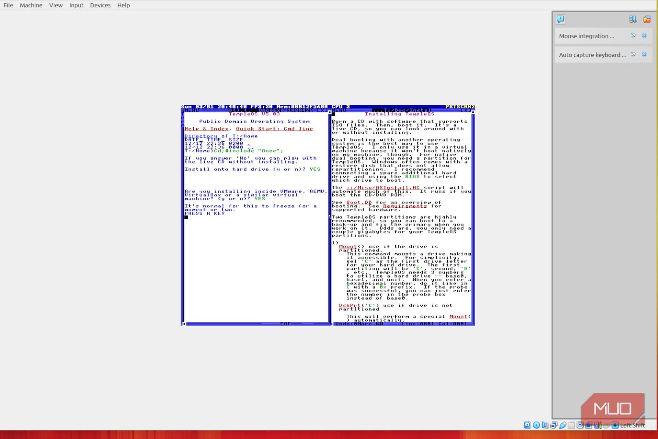Click the Mouse integration notification text

[587, 36]
